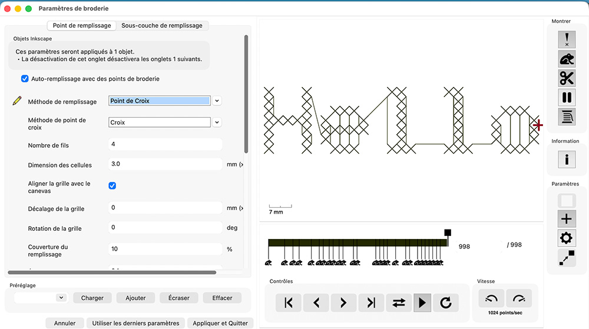Open simulator settings gear icon

567,238
